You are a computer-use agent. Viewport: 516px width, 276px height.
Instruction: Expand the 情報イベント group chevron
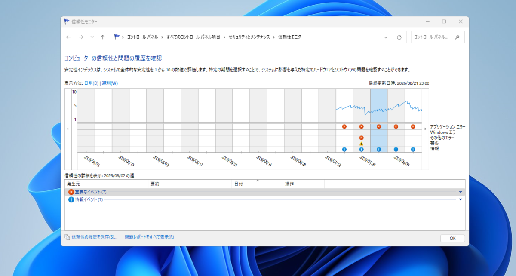click(x=461, y=199)
